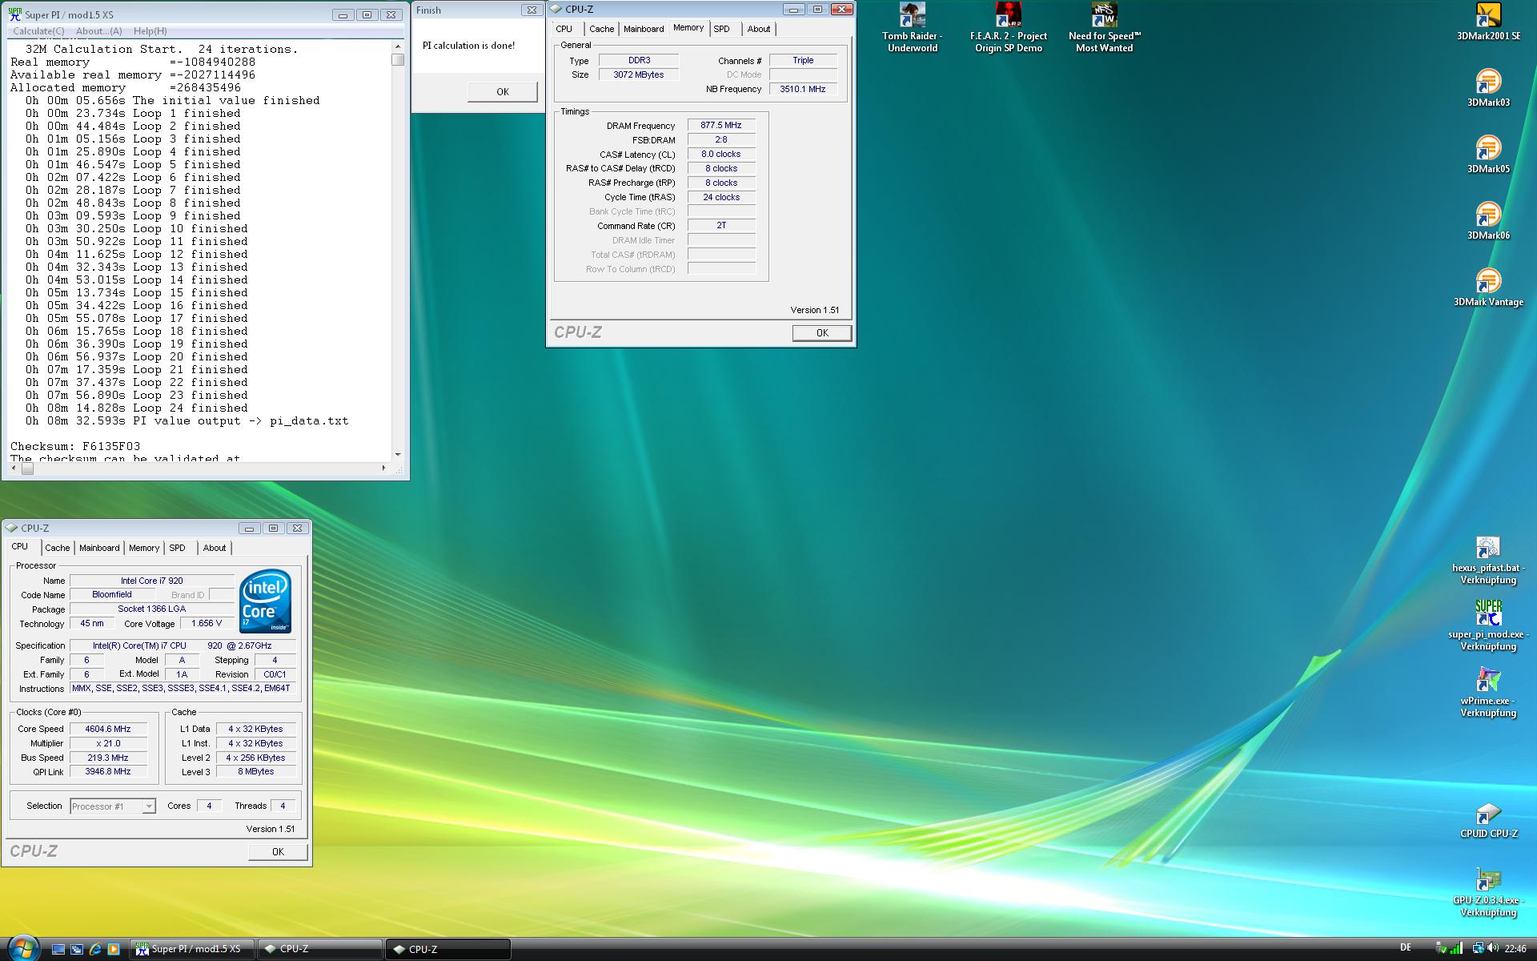Close the Finish dialog

(x=532, y=10)
